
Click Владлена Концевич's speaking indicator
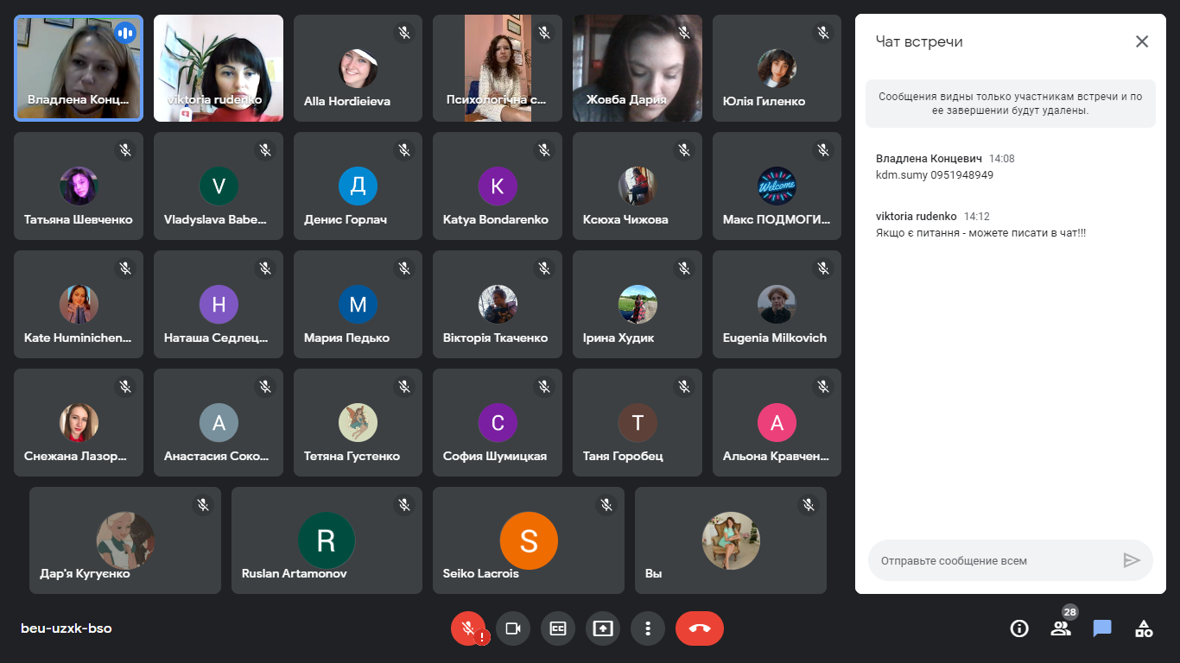[x=125, y=33]
